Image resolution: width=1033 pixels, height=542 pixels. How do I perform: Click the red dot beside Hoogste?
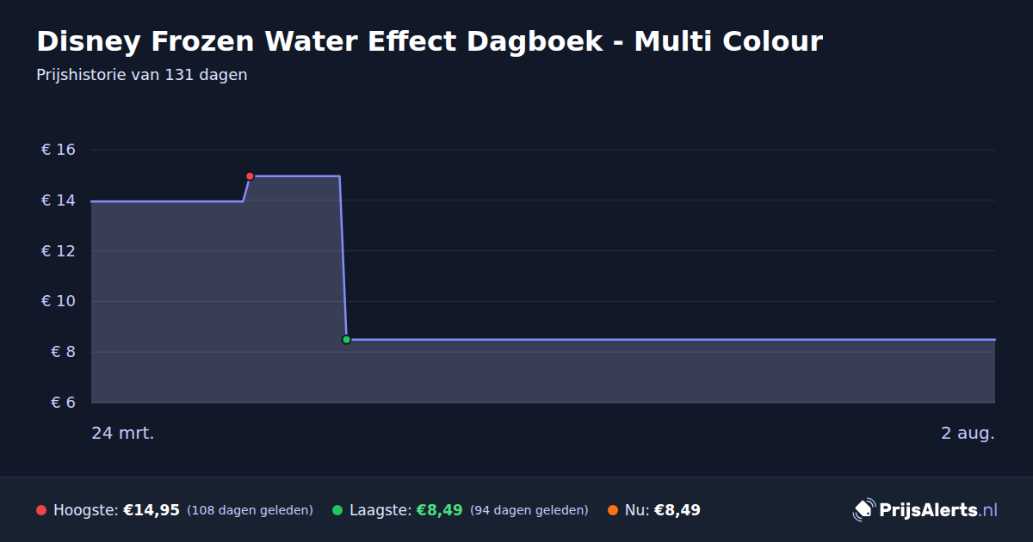tap(41, 510)
